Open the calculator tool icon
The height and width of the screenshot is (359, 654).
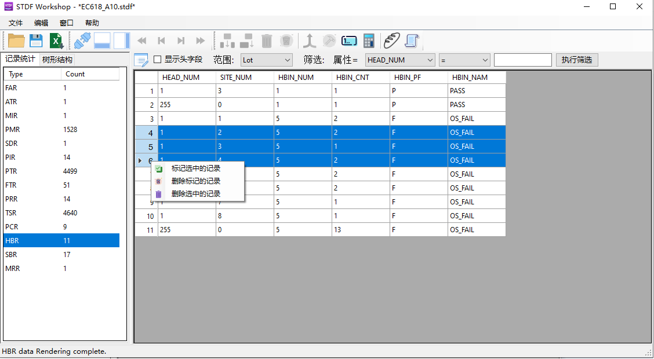point(369,41)
